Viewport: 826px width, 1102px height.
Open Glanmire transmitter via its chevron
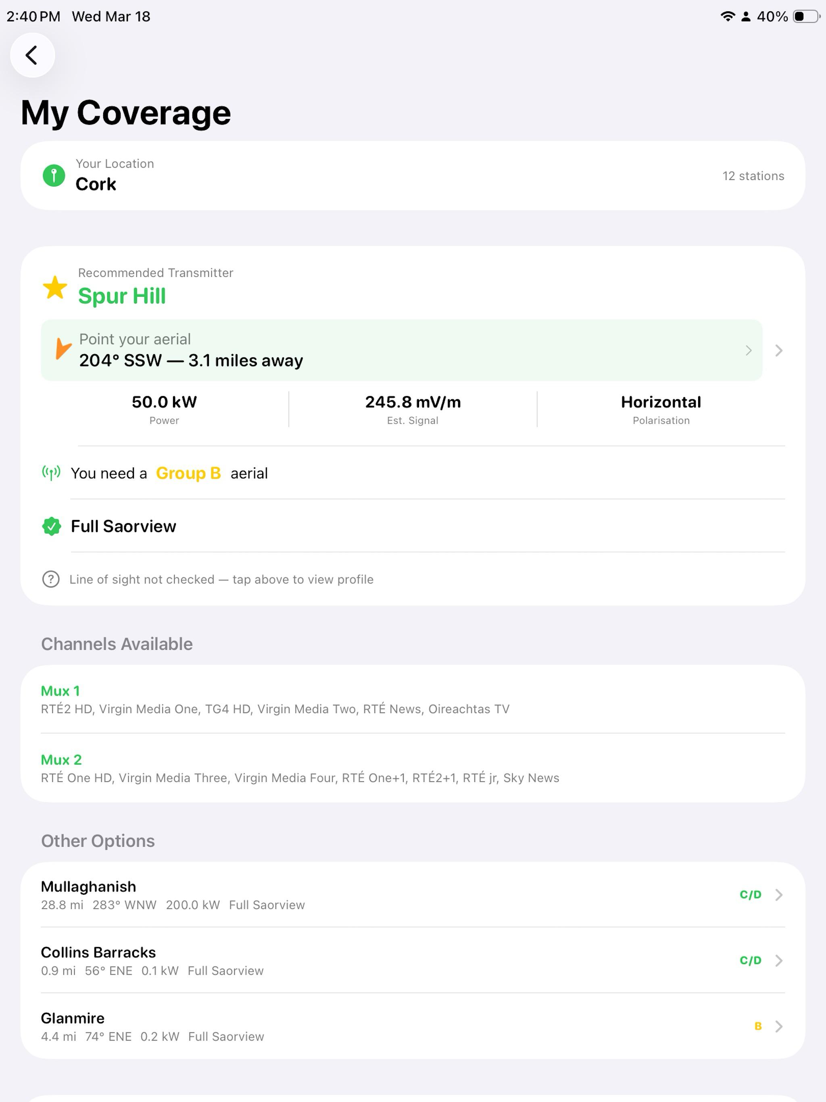point(779,1026)
